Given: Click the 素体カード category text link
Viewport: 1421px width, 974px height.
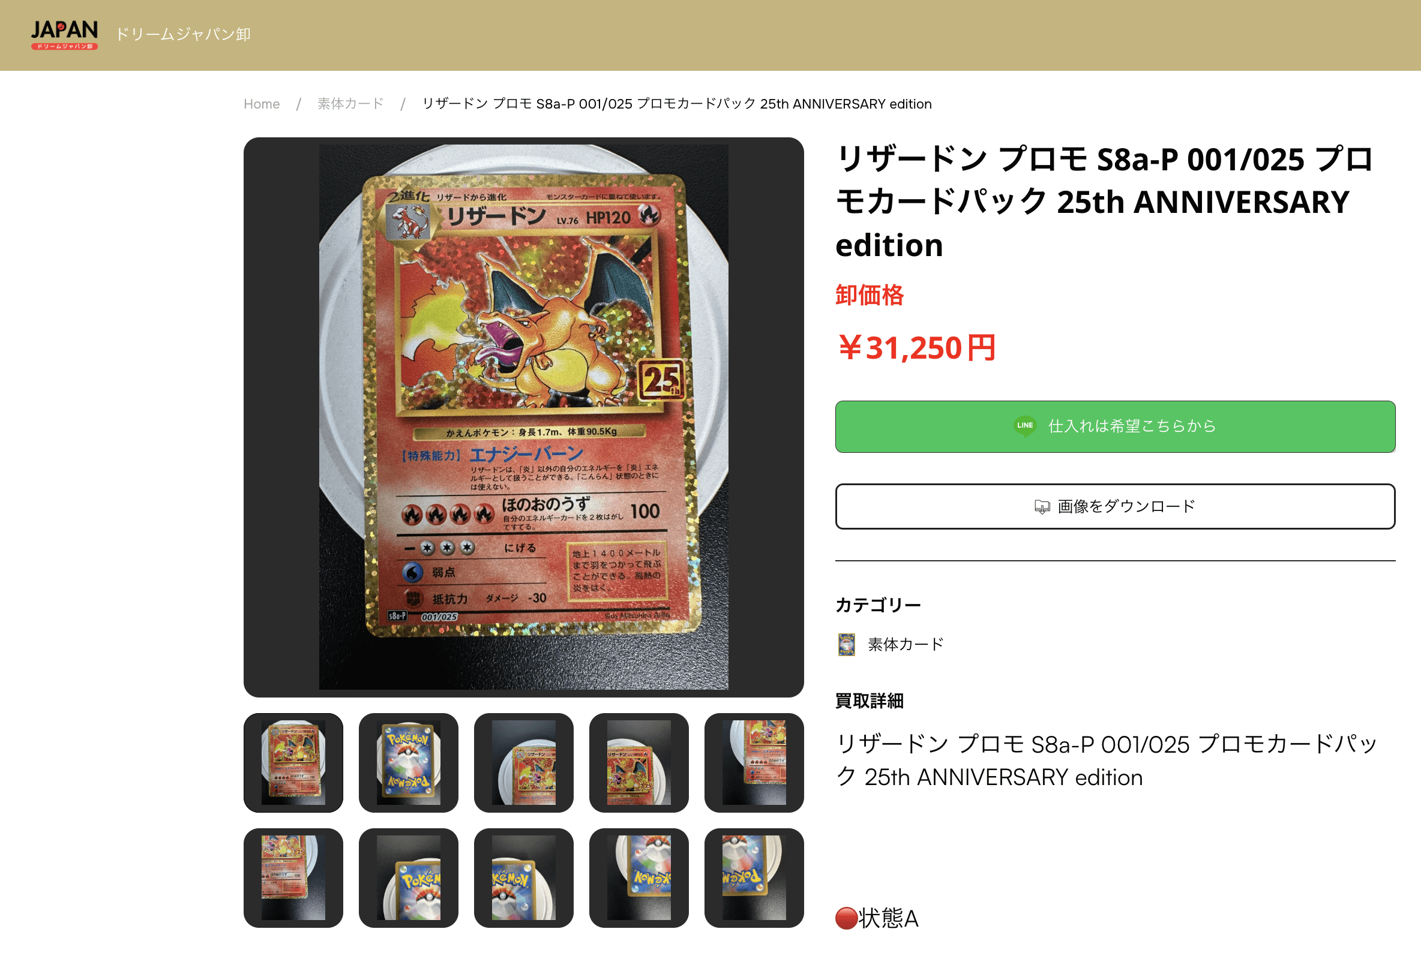Looking at the screenshot, I should pyautogui.click(x=906, y=645).
